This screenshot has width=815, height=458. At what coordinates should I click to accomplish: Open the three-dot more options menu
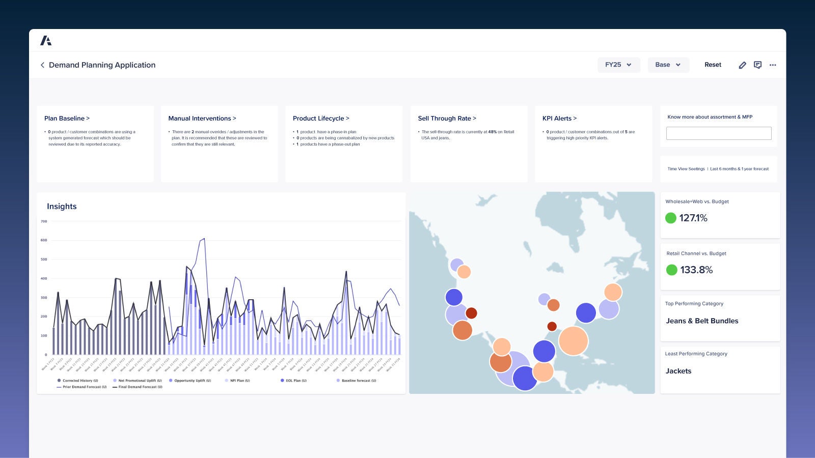coord(773,65)
